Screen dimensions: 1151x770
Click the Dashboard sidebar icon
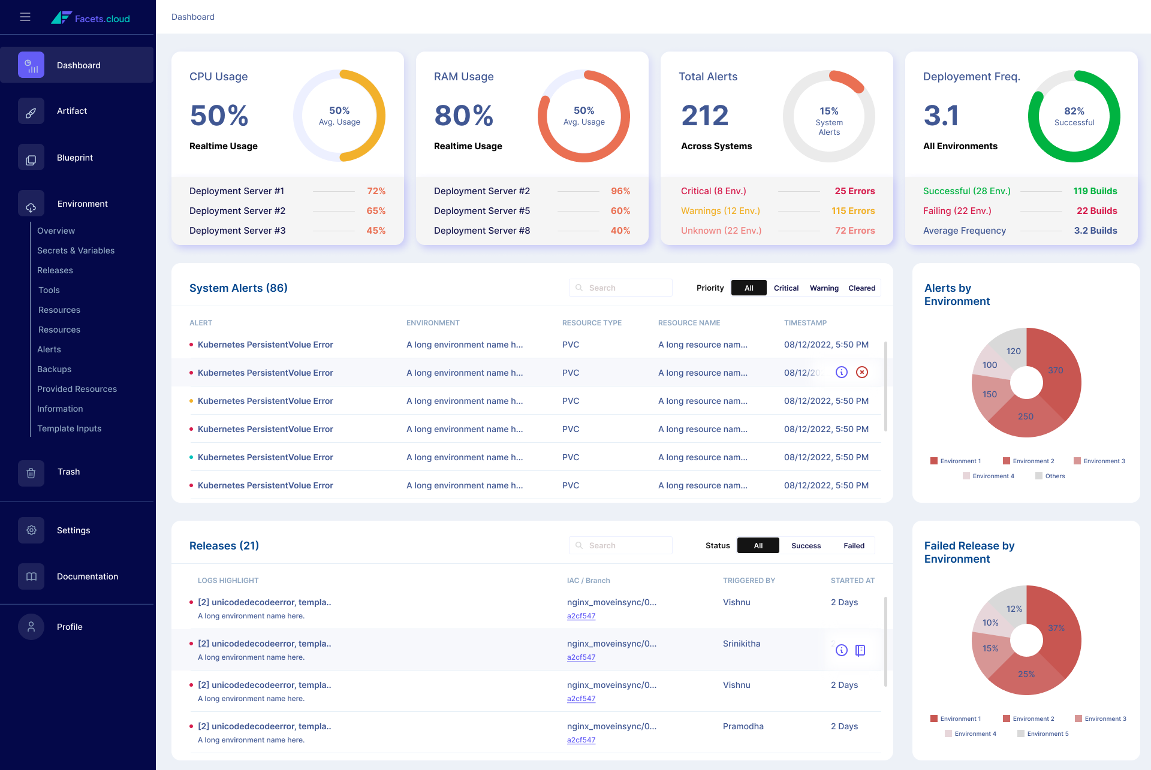(x=31, y=65)
